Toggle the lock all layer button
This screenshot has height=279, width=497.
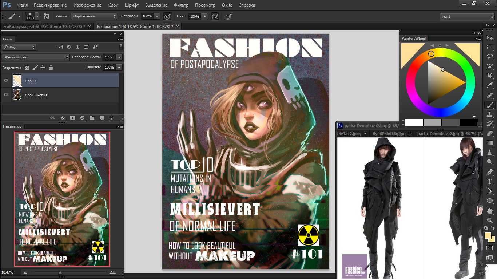click(51, 68)
